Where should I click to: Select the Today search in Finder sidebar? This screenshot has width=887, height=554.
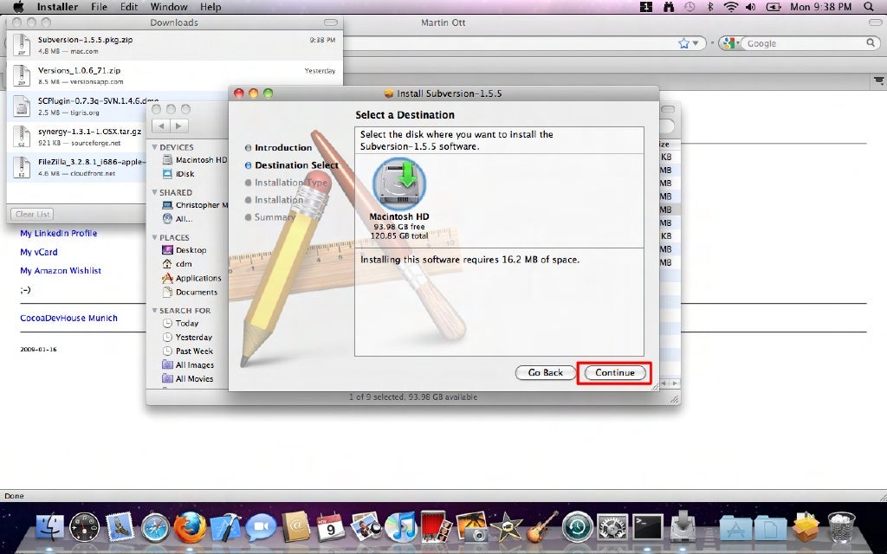click(x=180, y=324)
